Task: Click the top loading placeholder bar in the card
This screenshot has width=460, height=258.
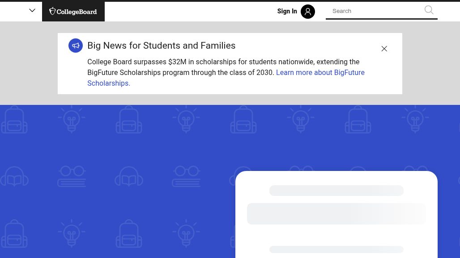Action: [336, 191]
